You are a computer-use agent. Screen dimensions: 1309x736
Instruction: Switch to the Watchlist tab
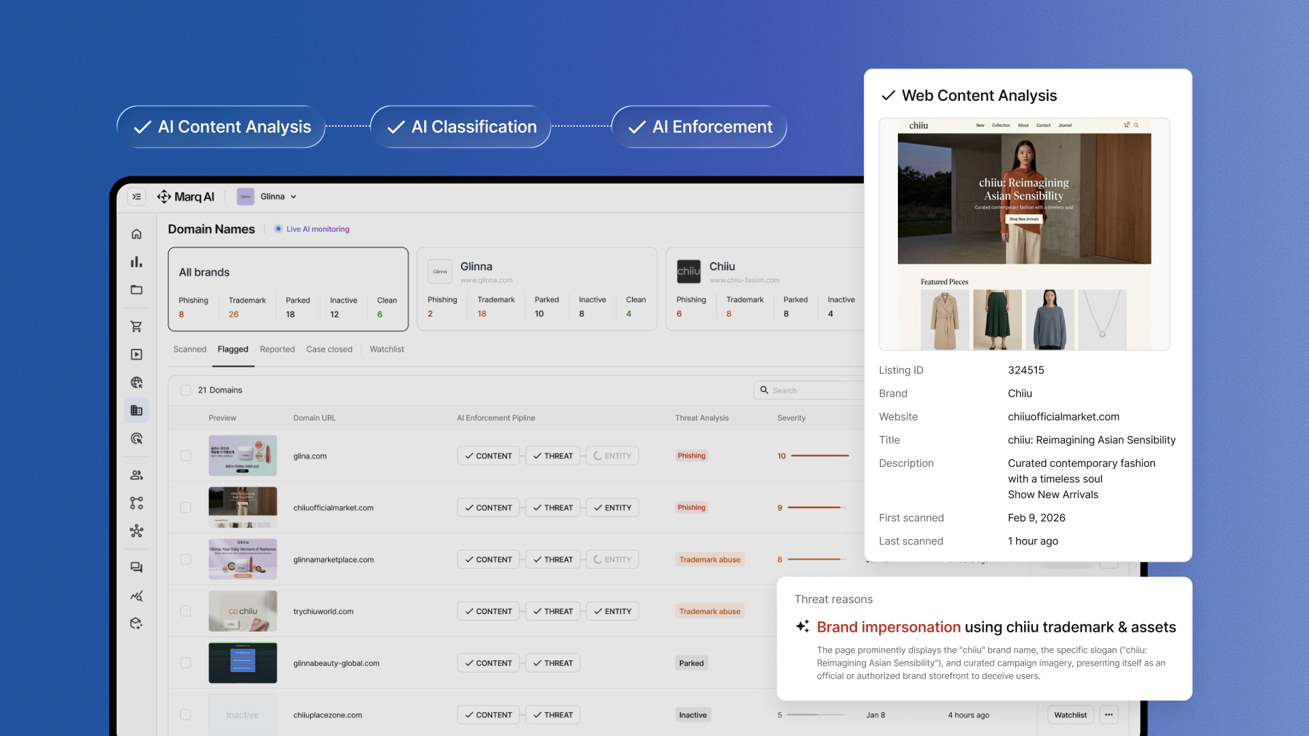[387, 350]
